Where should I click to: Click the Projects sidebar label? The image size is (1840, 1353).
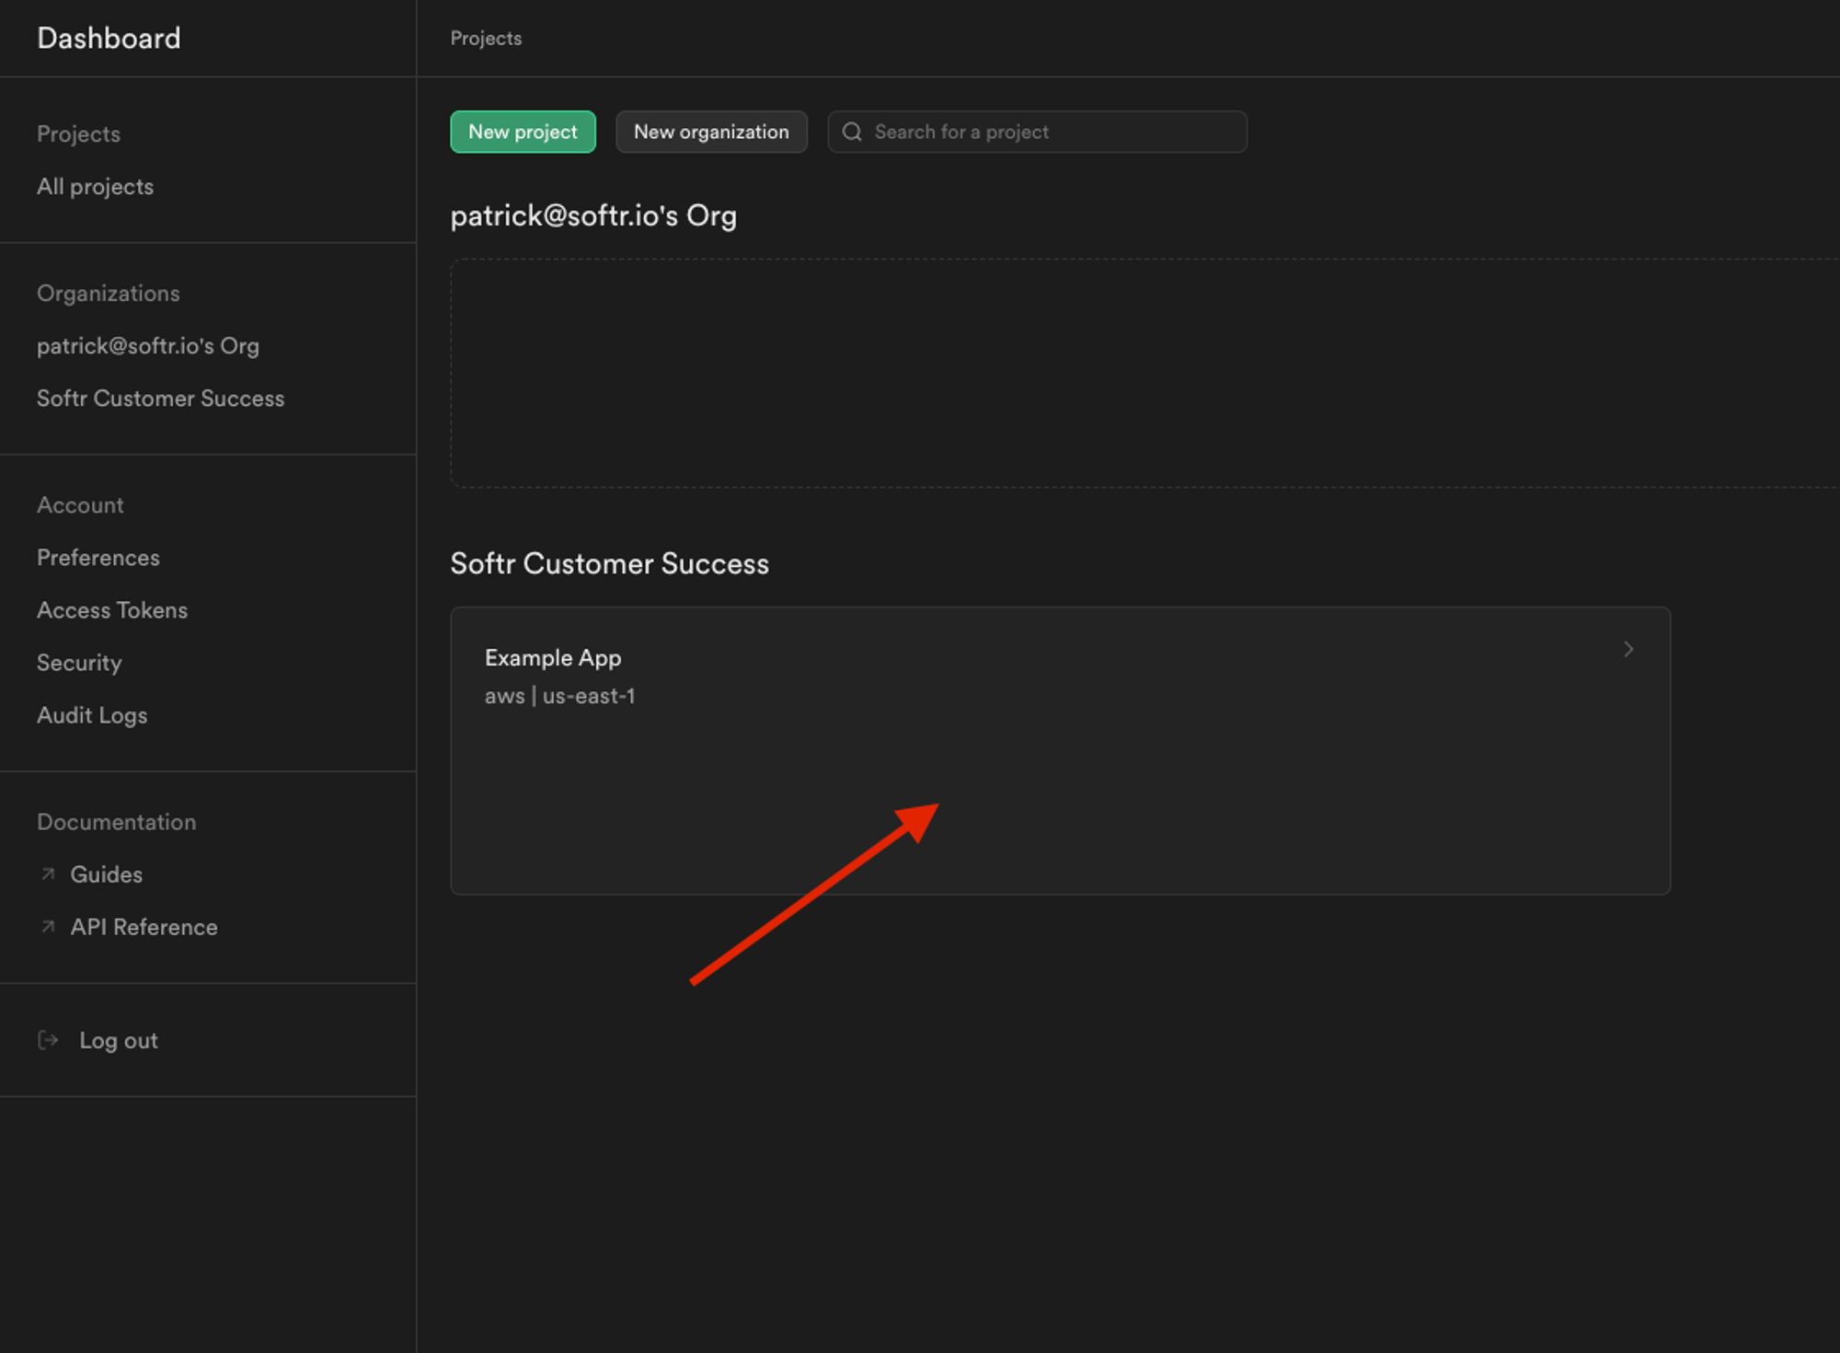(x=78, y=133)
